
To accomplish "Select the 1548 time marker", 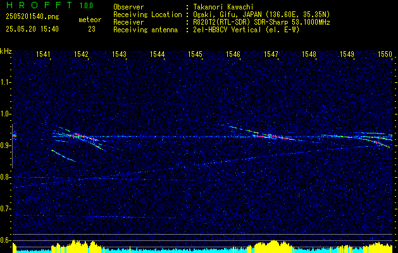I will point(309,54).
